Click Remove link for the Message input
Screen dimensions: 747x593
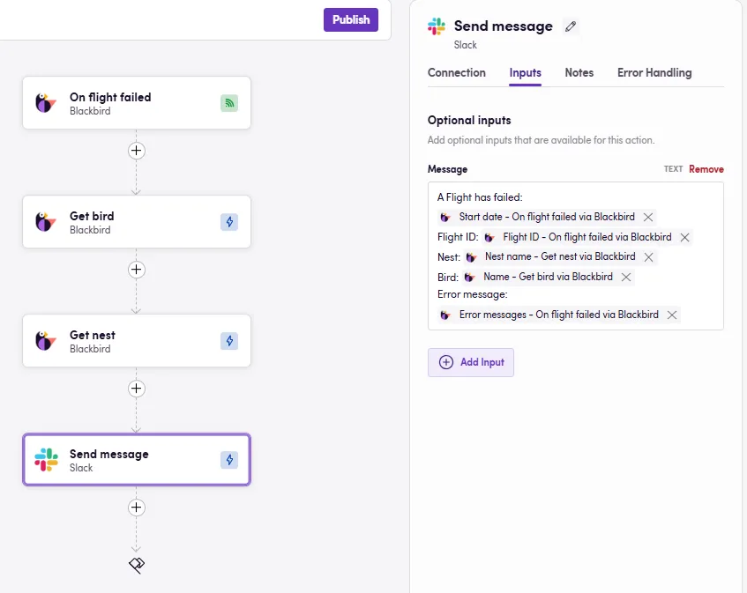706,169
